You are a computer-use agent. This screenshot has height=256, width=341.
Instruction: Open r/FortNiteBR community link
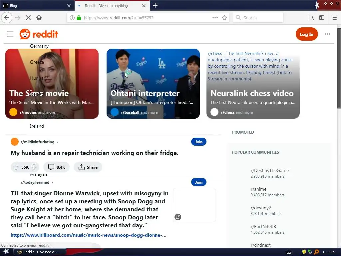pyautogui.click(x=263, y=226)
